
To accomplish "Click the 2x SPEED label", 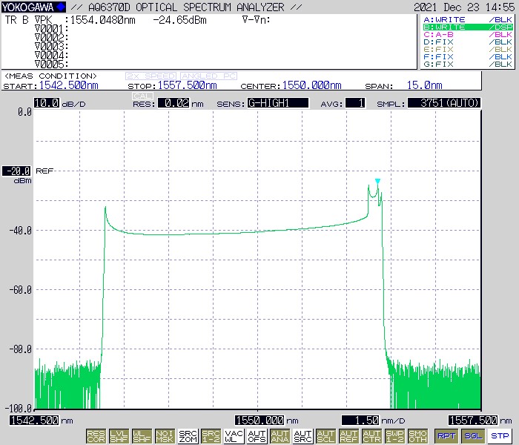I will pyautogui.click(x=151, y=76).
